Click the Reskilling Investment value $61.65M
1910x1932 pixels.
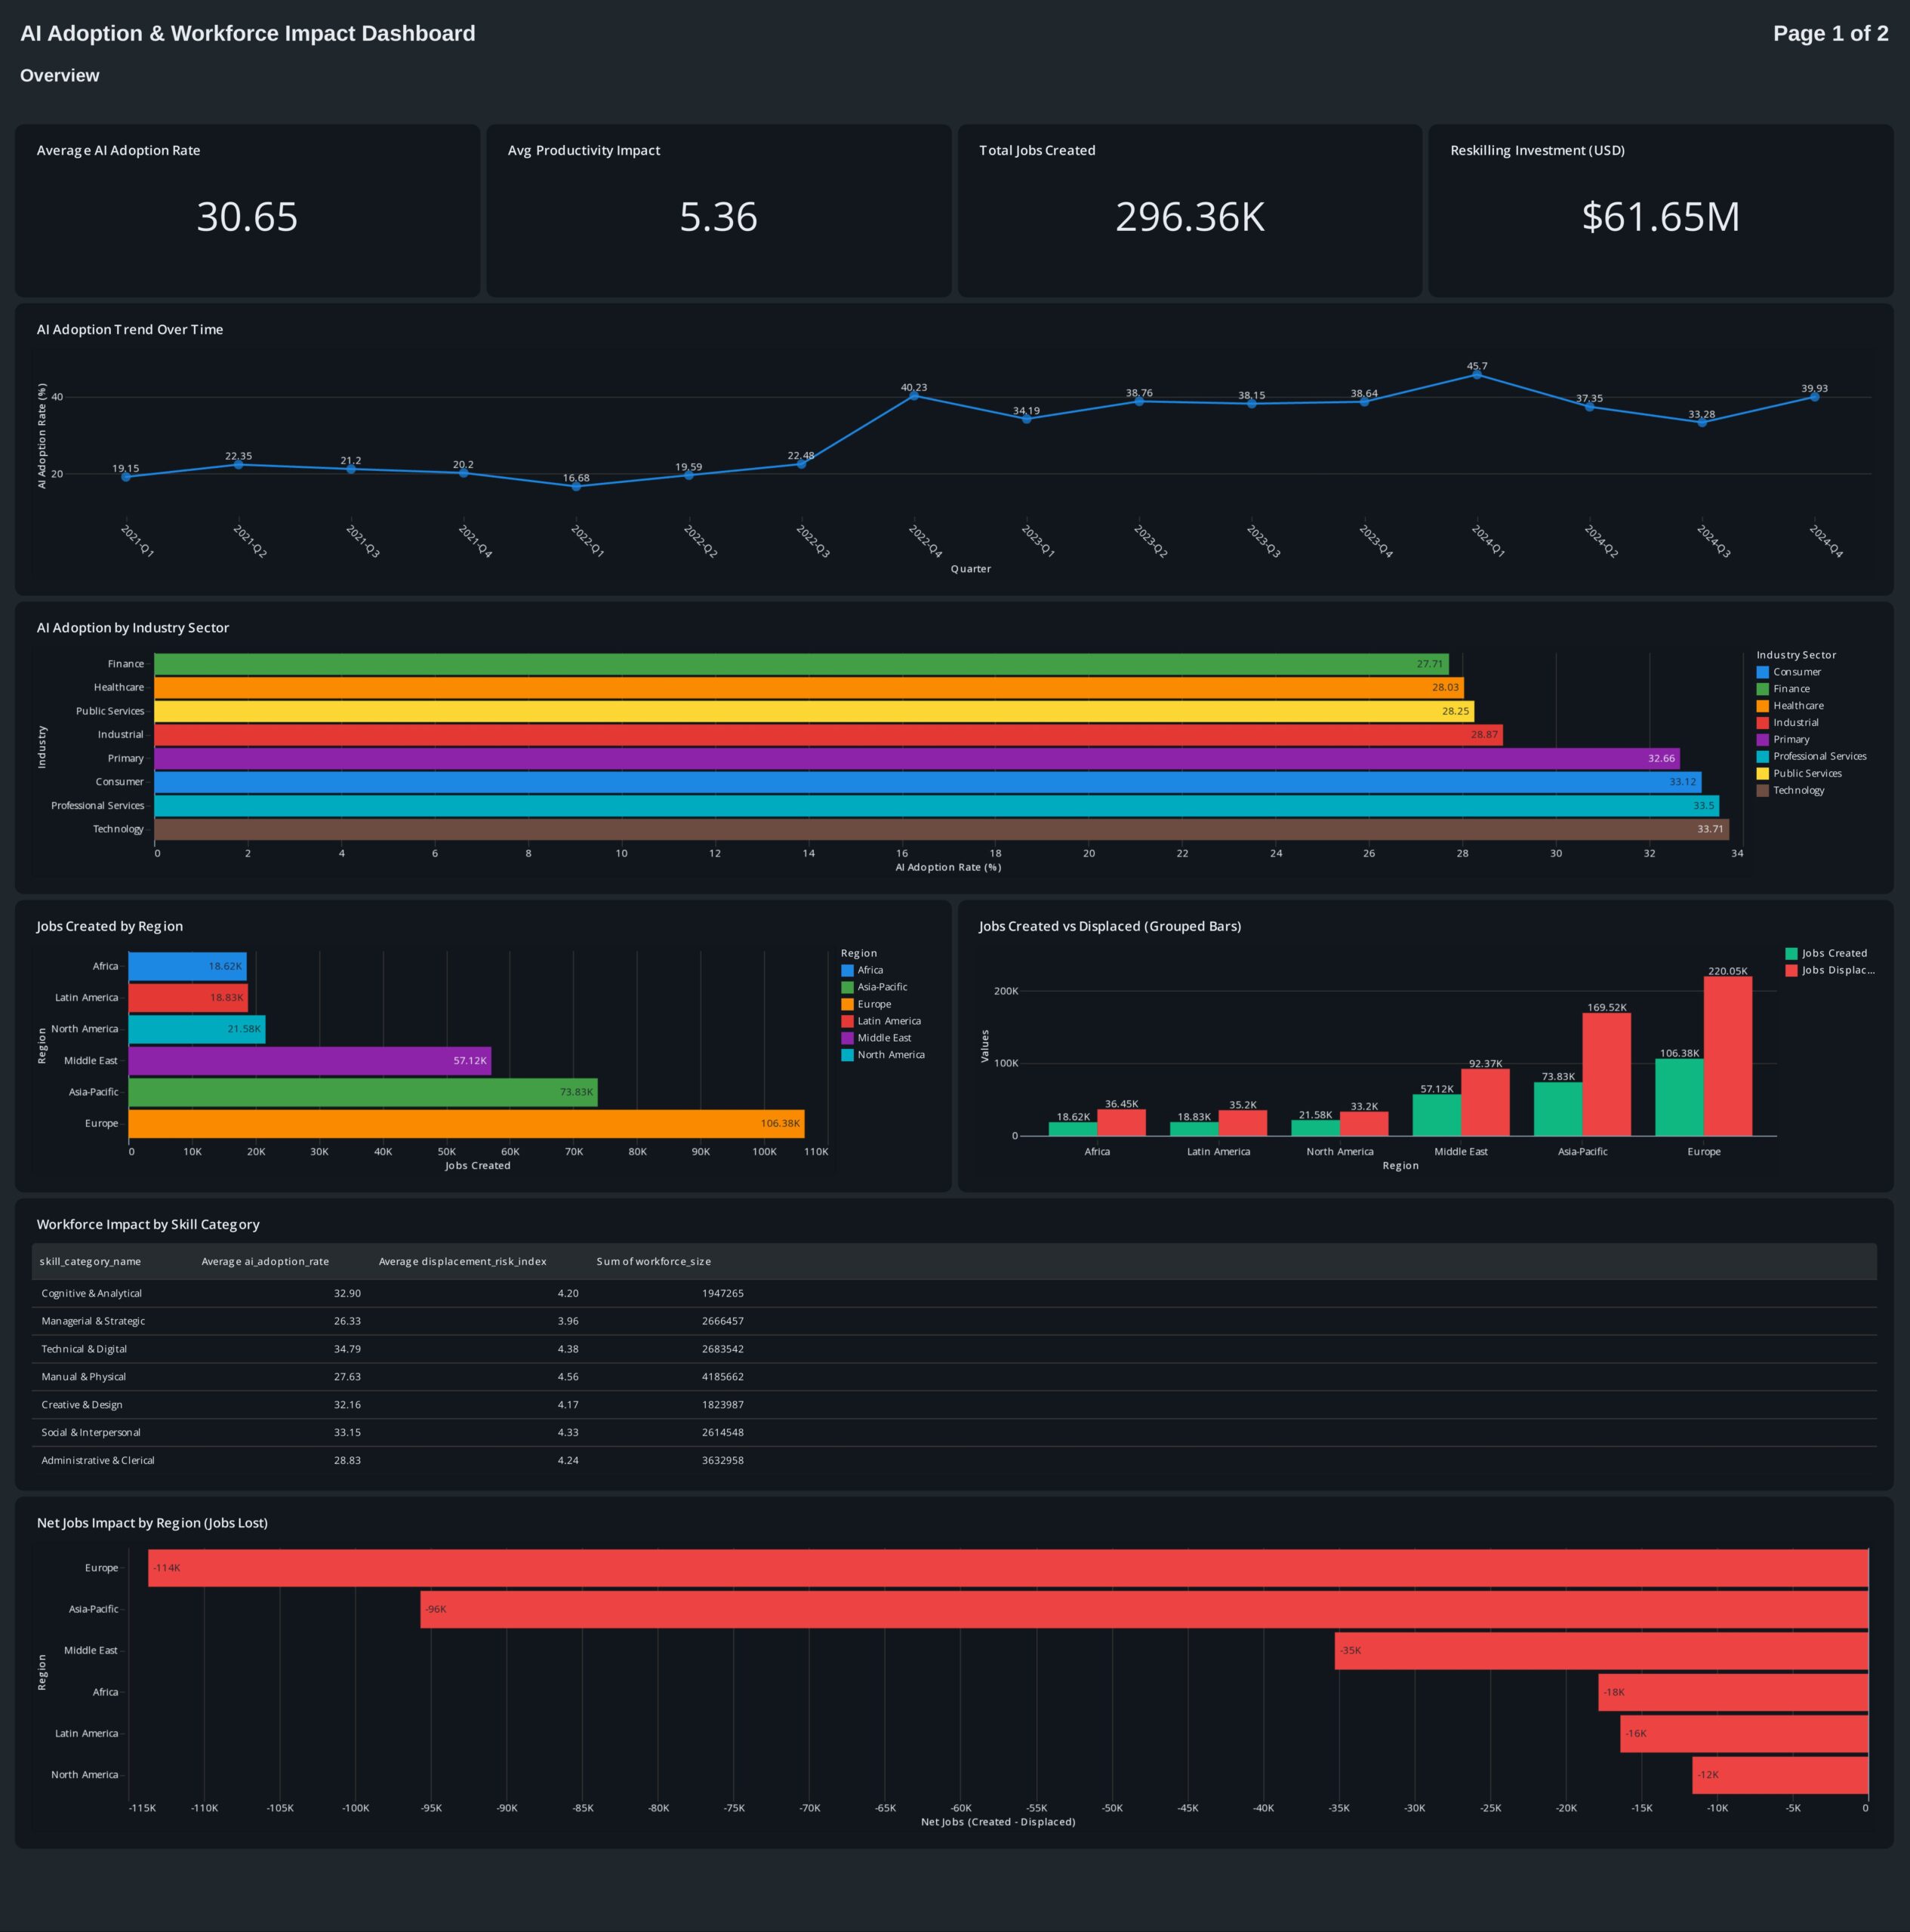(x=1661, y=217)
